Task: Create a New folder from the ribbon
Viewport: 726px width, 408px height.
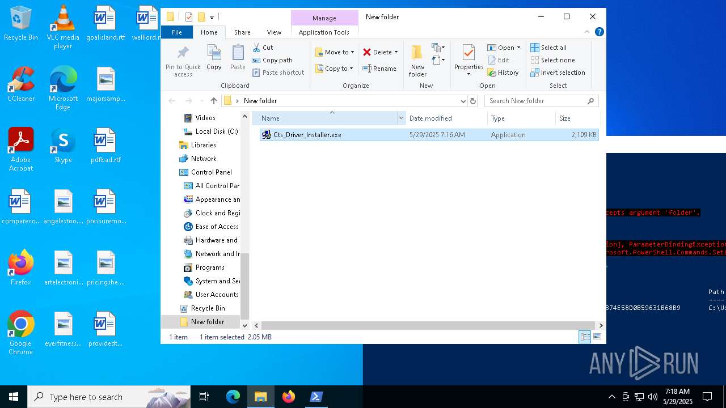Action: 417,61
